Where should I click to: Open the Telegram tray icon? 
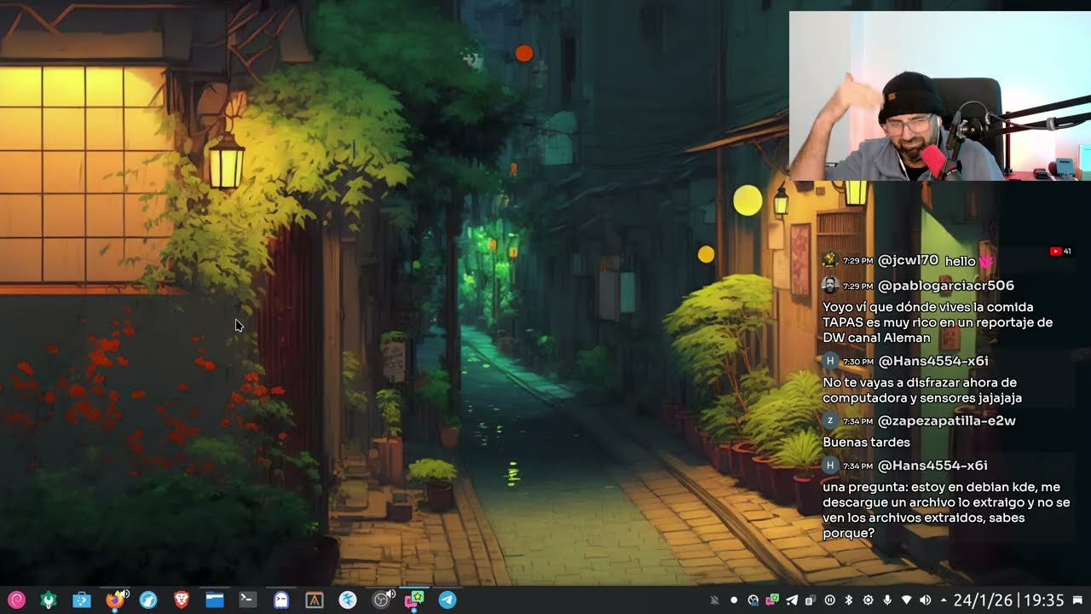click(x=792, y=600)
